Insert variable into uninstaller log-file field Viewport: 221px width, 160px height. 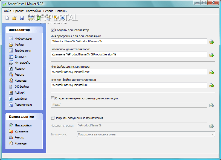[211, 85]
